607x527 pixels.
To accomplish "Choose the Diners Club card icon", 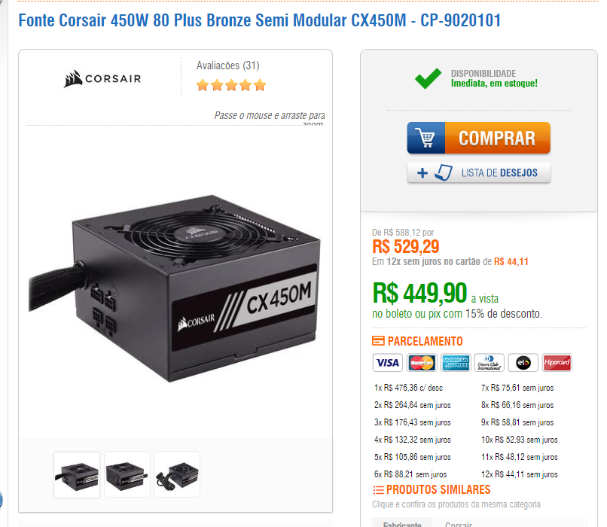I will 490,363.
